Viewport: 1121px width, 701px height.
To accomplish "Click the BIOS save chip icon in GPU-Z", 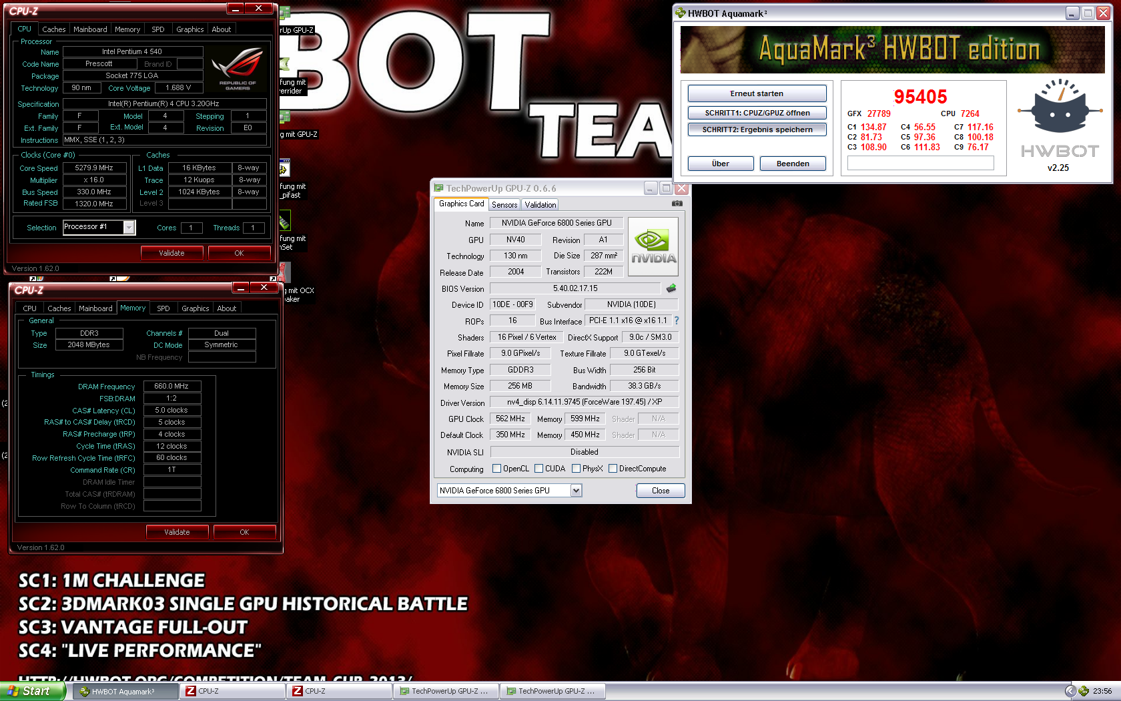I will point(671,288).
